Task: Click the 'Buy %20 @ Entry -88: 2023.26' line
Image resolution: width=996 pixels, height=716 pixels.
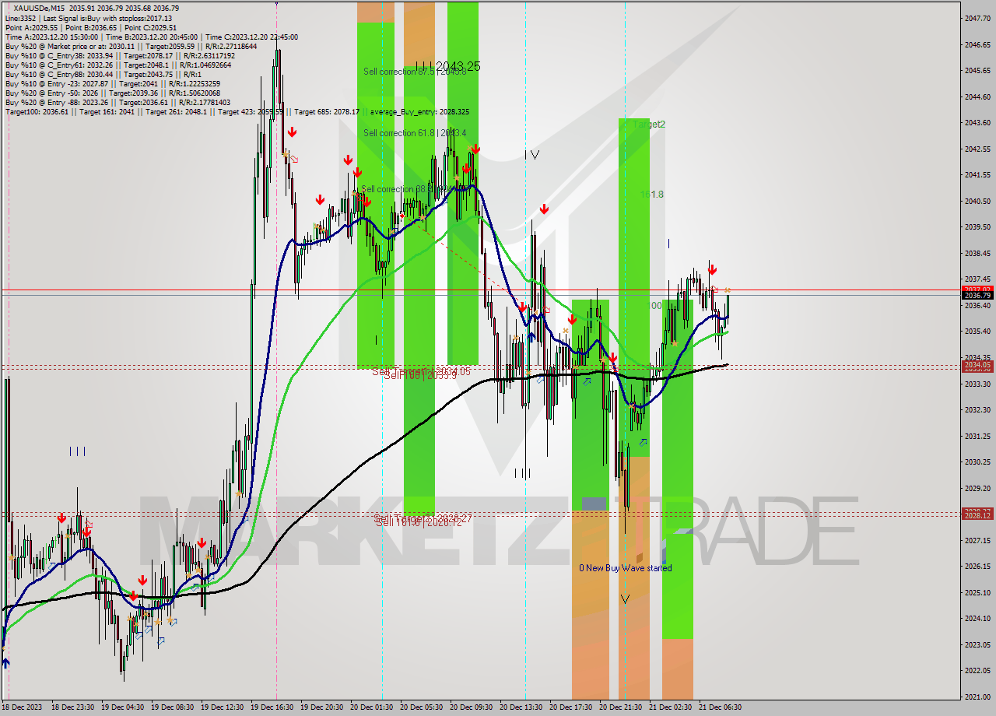Action: click(x=117, y=102)
